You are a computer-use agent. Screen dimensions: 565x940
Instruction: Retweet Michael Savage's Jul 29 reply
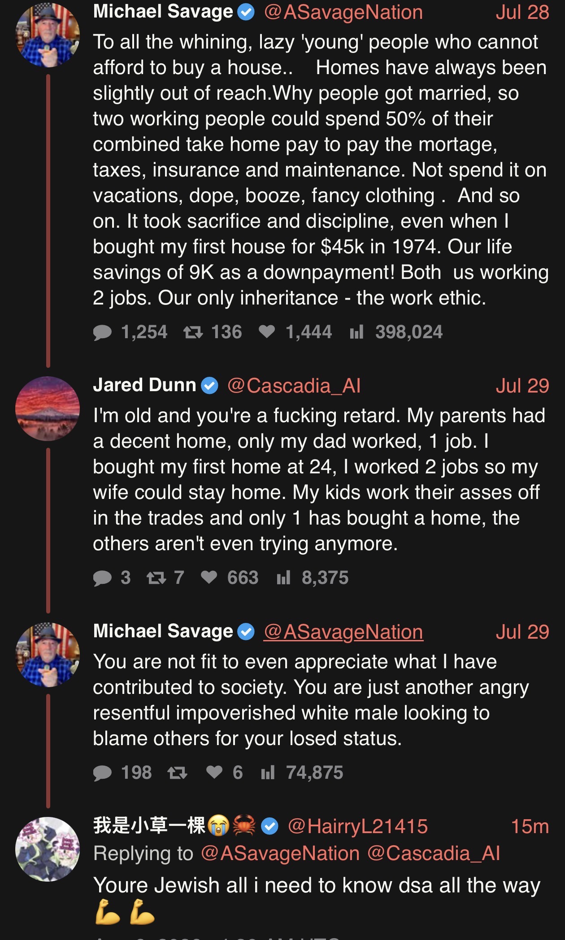[177, 773]
